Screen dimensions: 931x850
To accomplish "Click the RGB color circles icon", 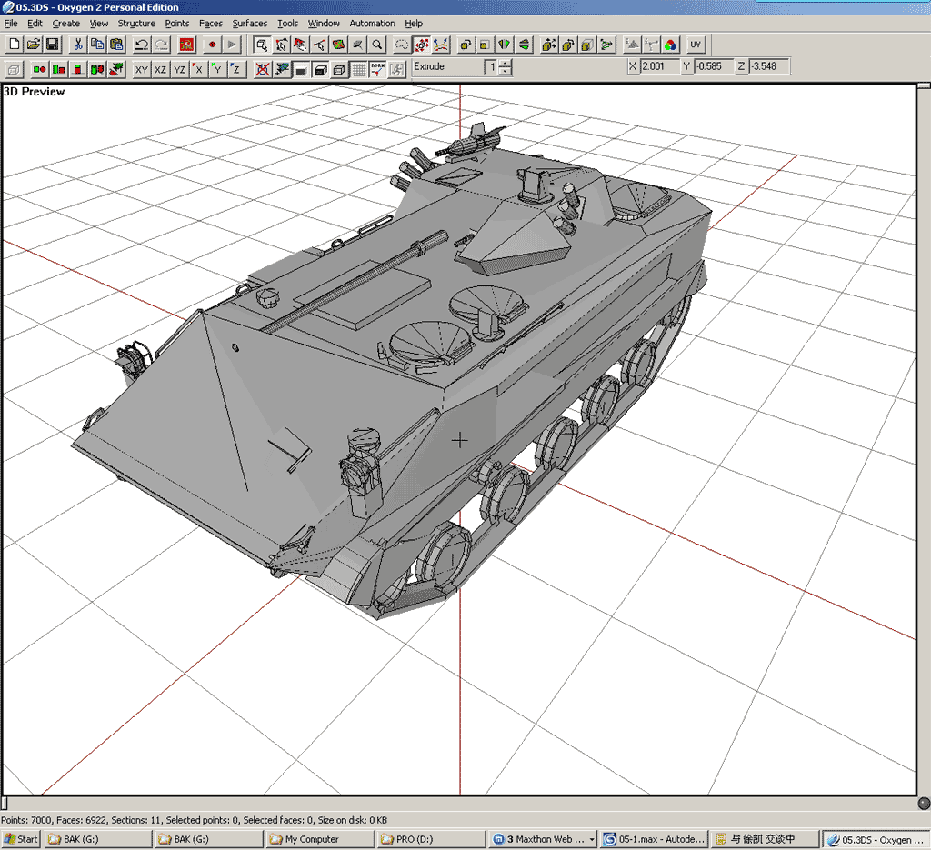I will (x=670, y=44).
